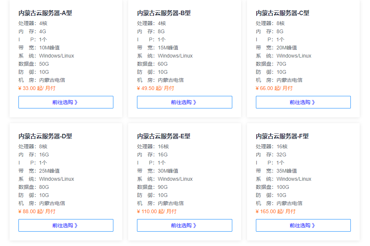Select the 内蒙古云服务器-F型 title
The height and width of the screenshot is (246, 370).
point(282,136)
